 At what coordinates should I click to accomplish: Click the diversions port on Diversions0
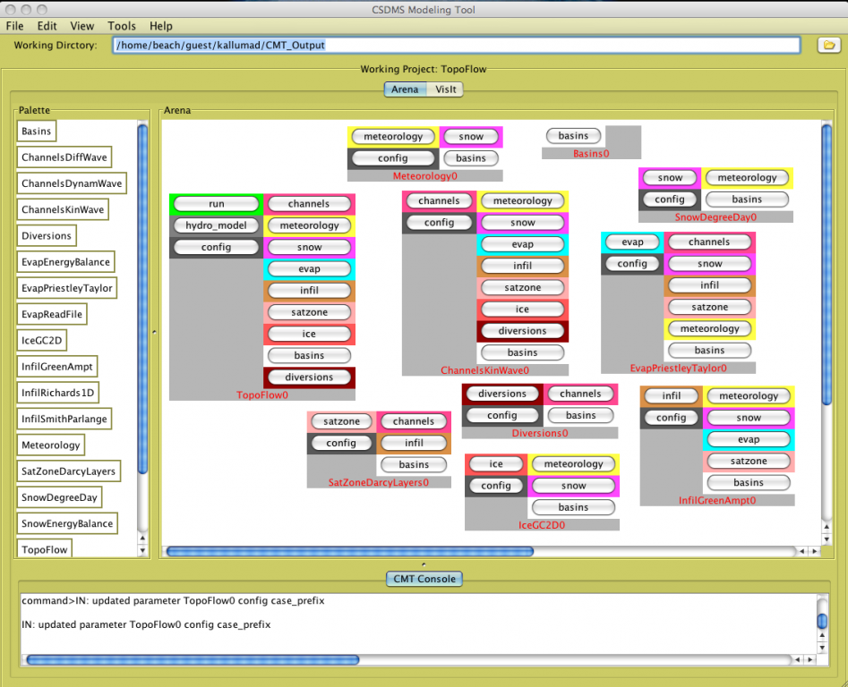tap(502, 394)
